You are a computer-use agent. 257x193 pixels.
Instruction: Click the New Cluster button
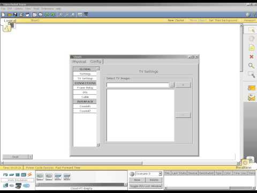tap(176, 20)
